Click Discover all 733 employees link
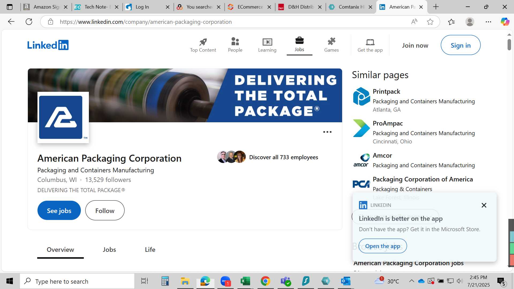This screenshot has height=289, width=514. pyautogui.click(x=284, y=157)
